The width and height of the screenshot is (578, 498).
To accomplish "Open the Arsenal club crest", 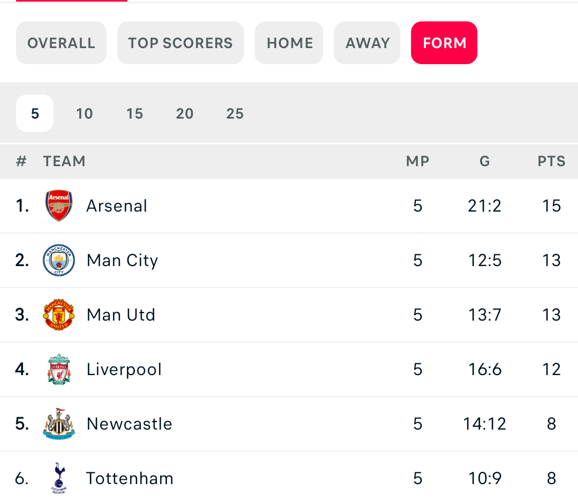I will [59, 206].
